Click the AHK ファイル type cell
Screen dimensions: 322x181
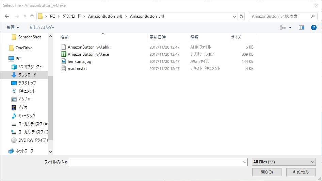pyautogui.click(x=200, y=47)
